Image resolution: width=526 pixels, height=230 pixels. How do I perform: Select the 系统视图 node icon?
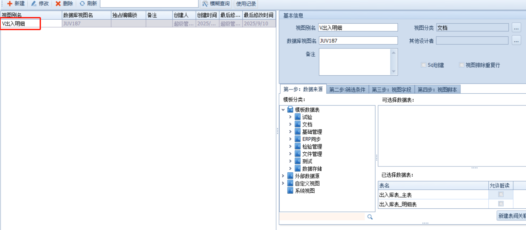tap(290, 191)
